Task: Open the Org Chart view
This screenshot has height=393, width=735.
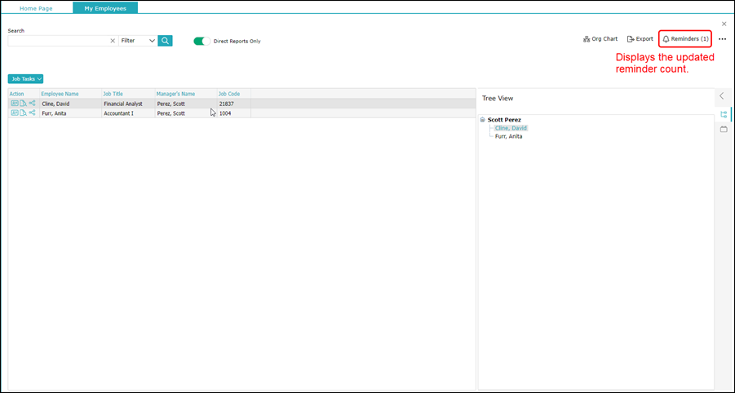Action: tap(600, 38)
